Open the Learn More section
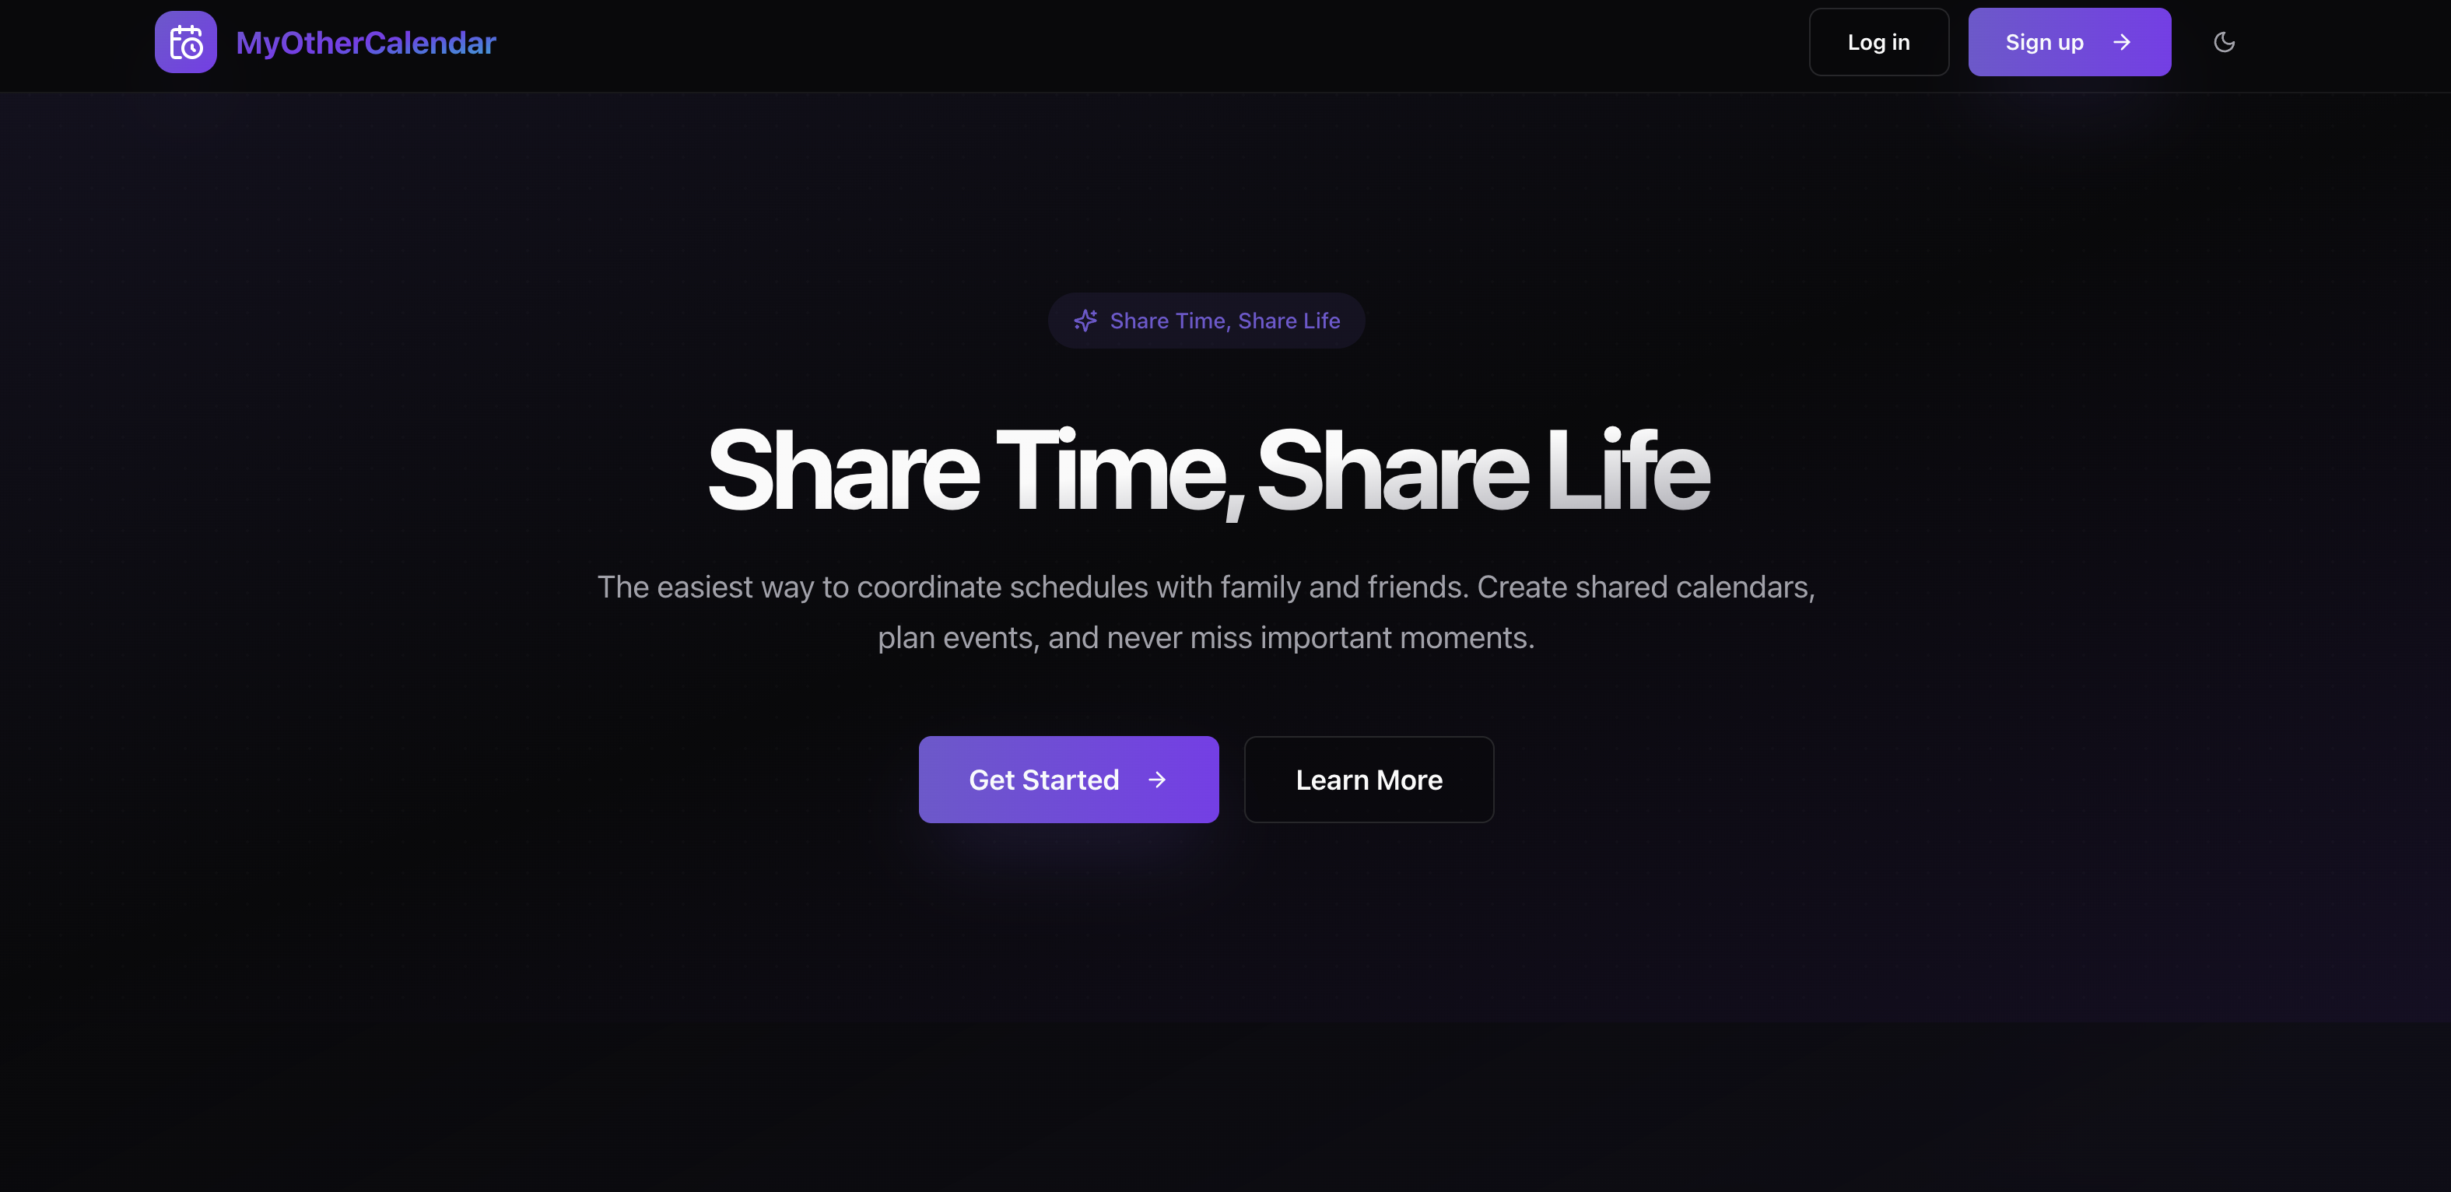 (1368, 779)
